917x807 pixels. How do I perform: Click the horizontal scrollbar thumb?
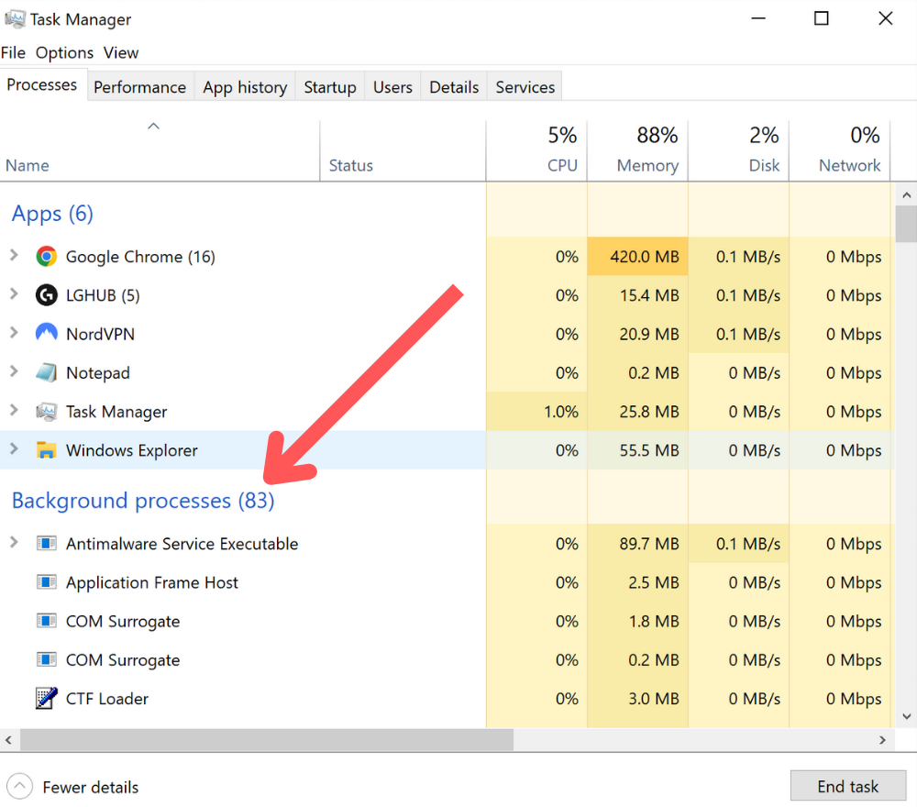267,740
